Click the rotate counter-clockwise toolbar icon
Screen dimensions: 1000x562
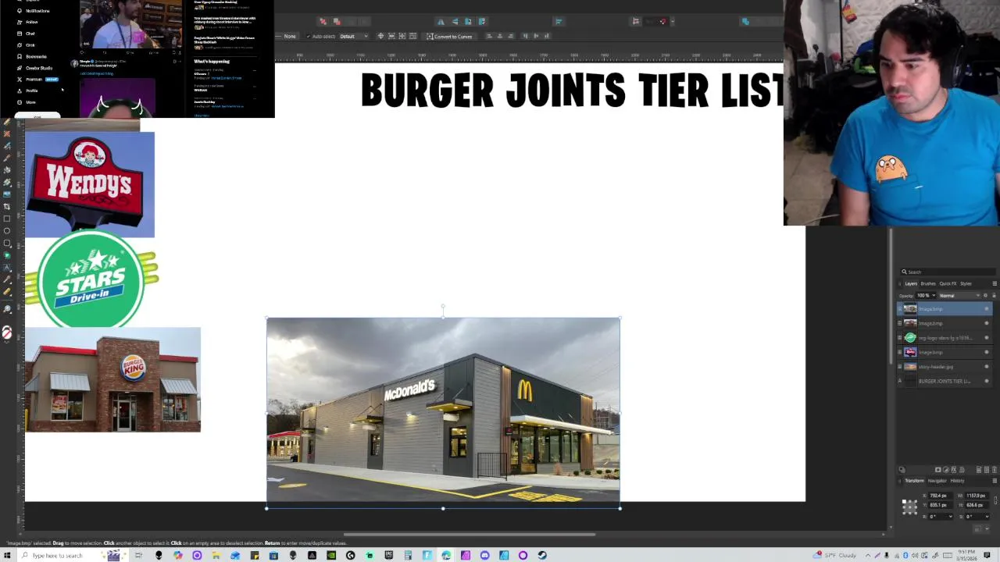click(468, 22)
